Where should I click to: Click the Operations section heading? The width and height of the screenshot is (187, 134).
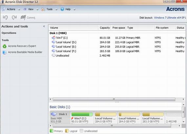9,33
